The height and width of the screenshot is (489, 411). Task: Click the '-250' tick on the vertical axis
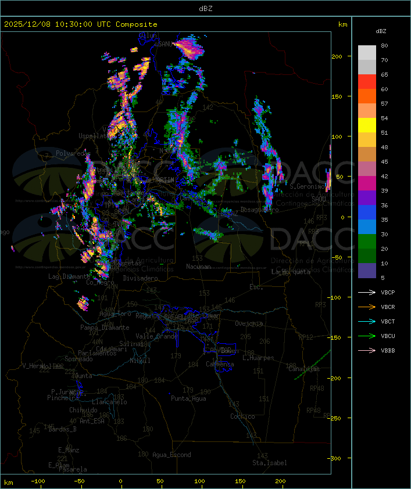pos(335,418)
